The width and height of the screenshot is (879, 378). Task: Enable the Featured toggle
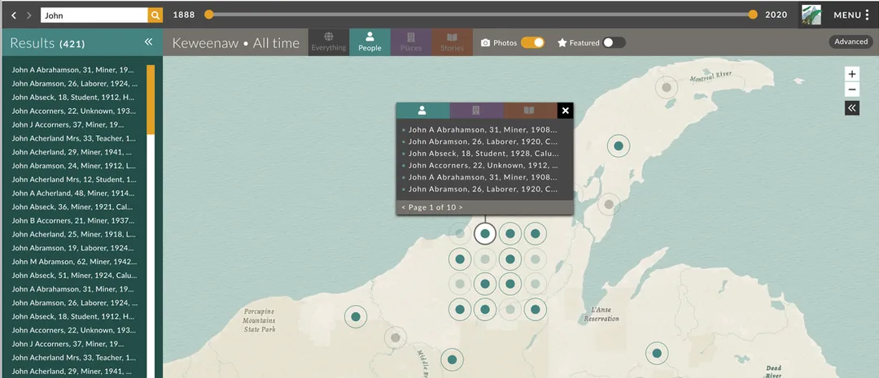click(614, 42)
